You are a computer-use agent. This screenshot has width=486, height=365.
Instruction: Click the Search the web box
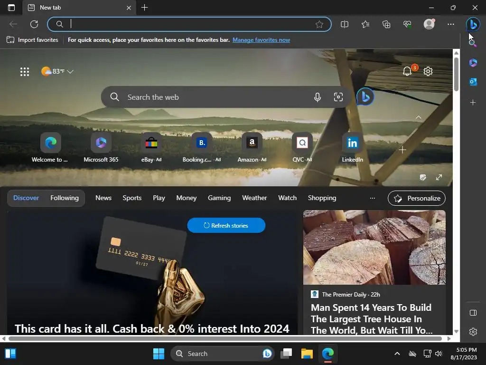(x=226, y=97)
